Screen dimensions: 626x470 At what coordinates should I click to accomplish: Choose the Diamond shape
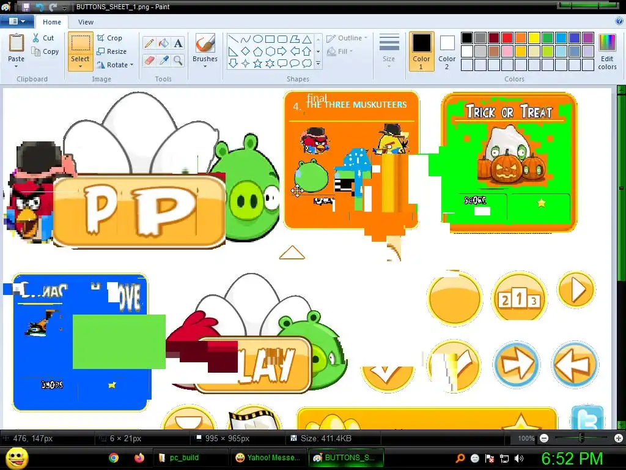246,51
